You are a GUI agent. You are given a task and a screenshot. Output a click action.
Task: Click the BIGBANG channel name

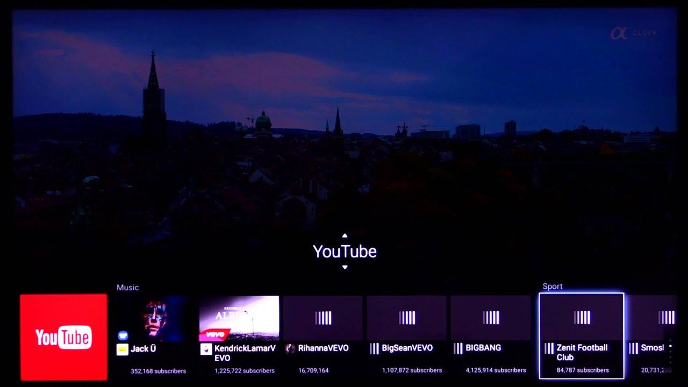coord(483,348)
